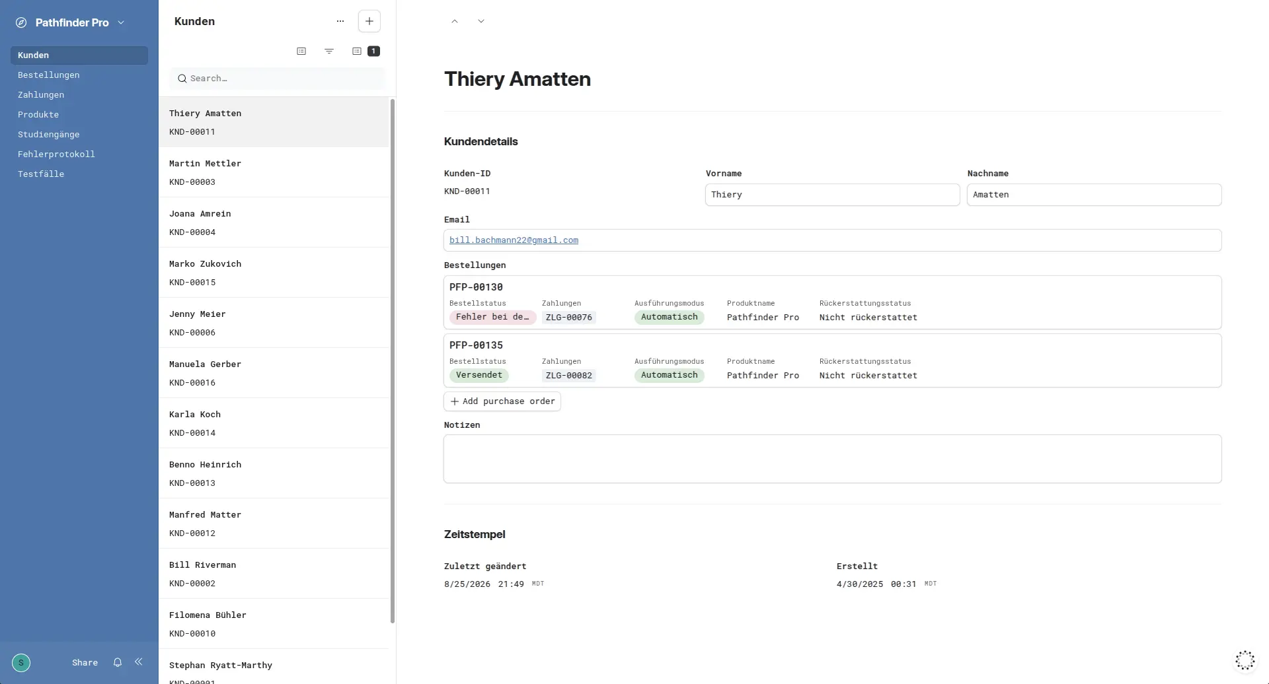1269x684 pixels.
Task: Select Produkte in the sidebar
Action: [79, 115]
